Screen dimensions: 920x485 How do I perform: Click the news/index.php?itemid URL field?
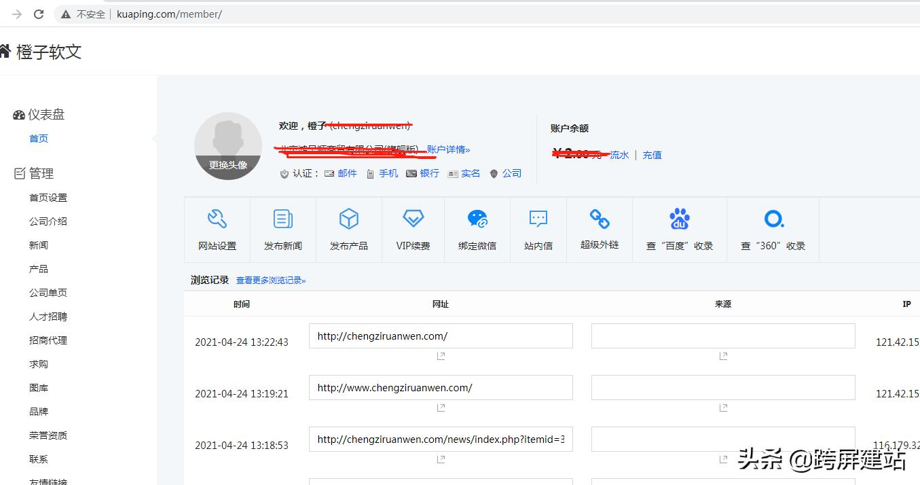pyautogui.click(x=441, y=439)
